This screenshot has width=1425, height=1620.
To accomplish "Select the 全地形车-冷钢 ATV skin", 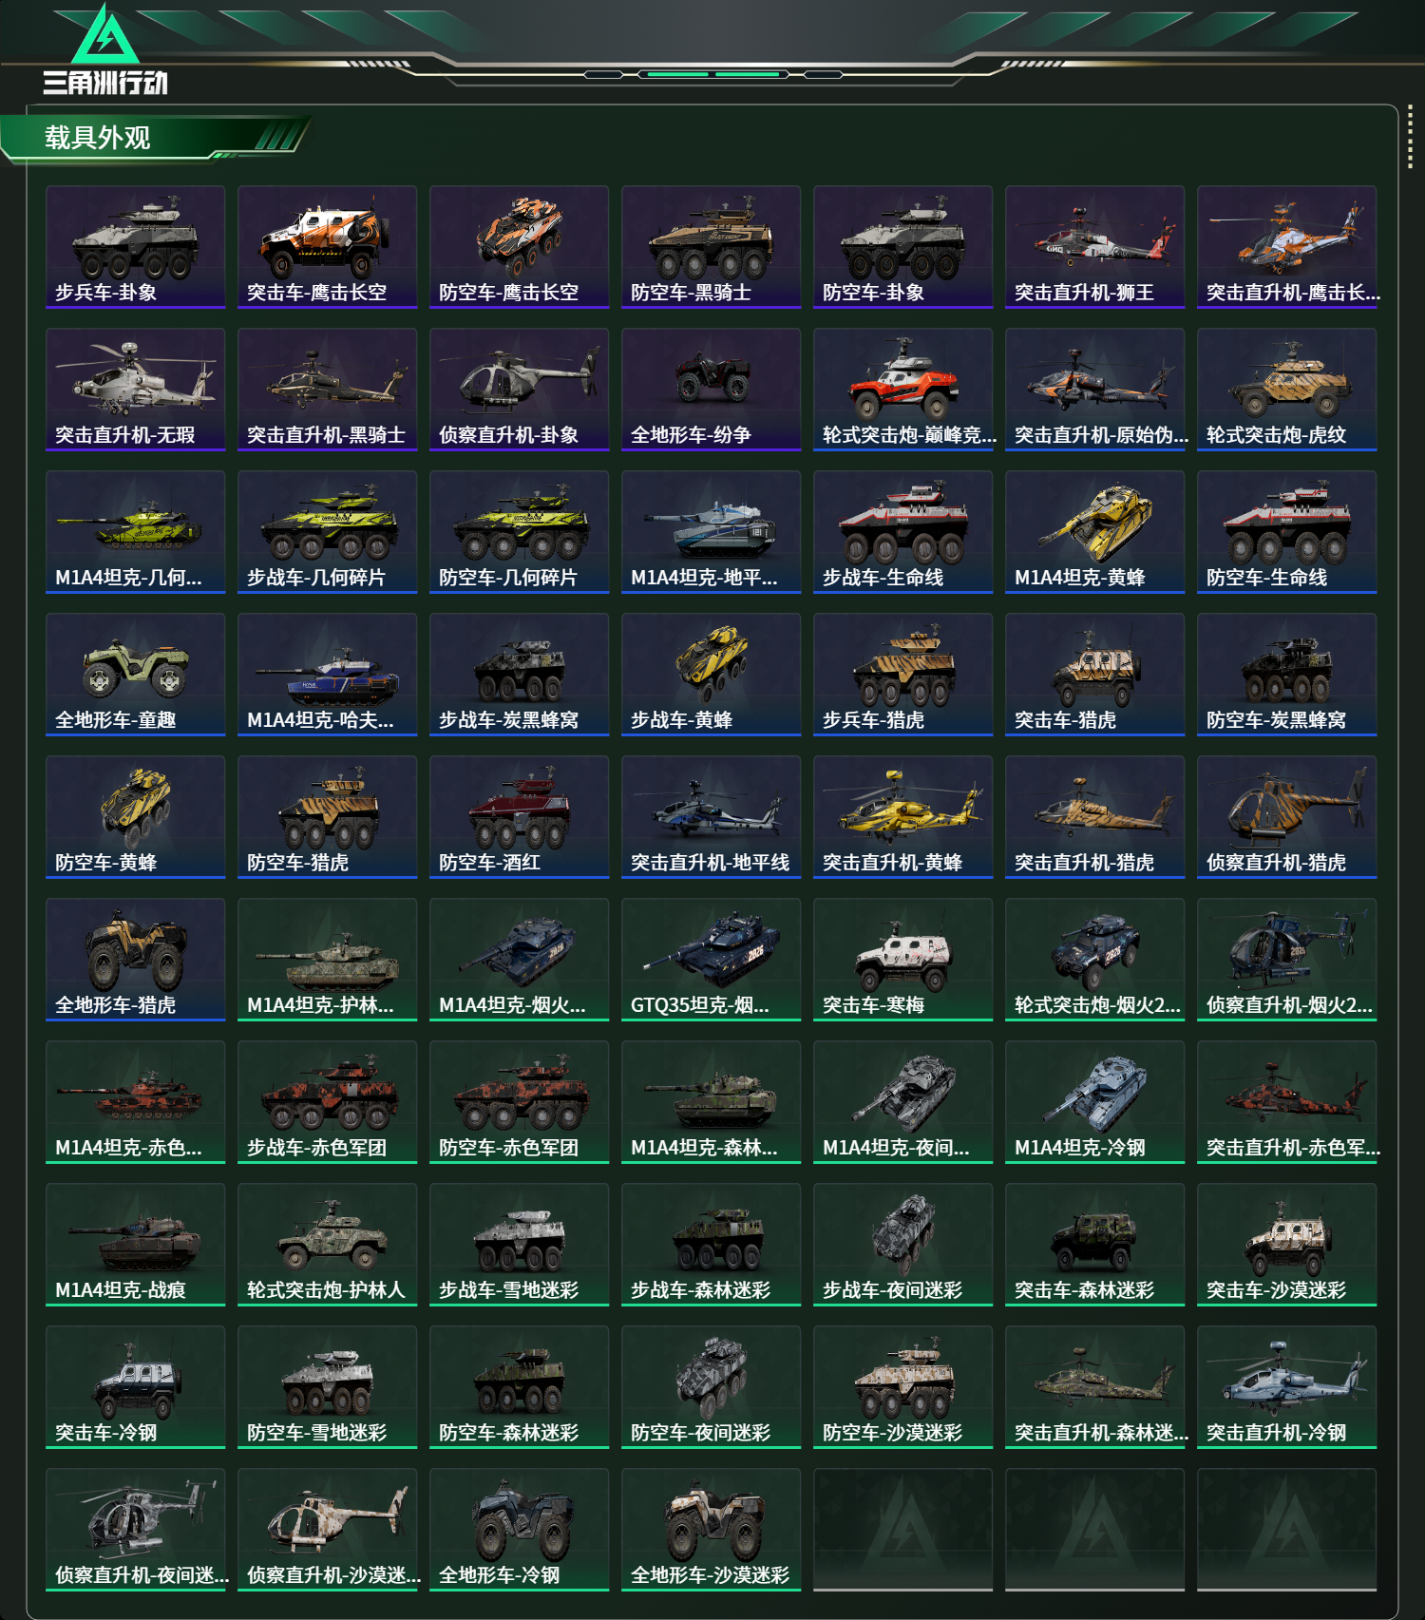I will click(519, 1530).
